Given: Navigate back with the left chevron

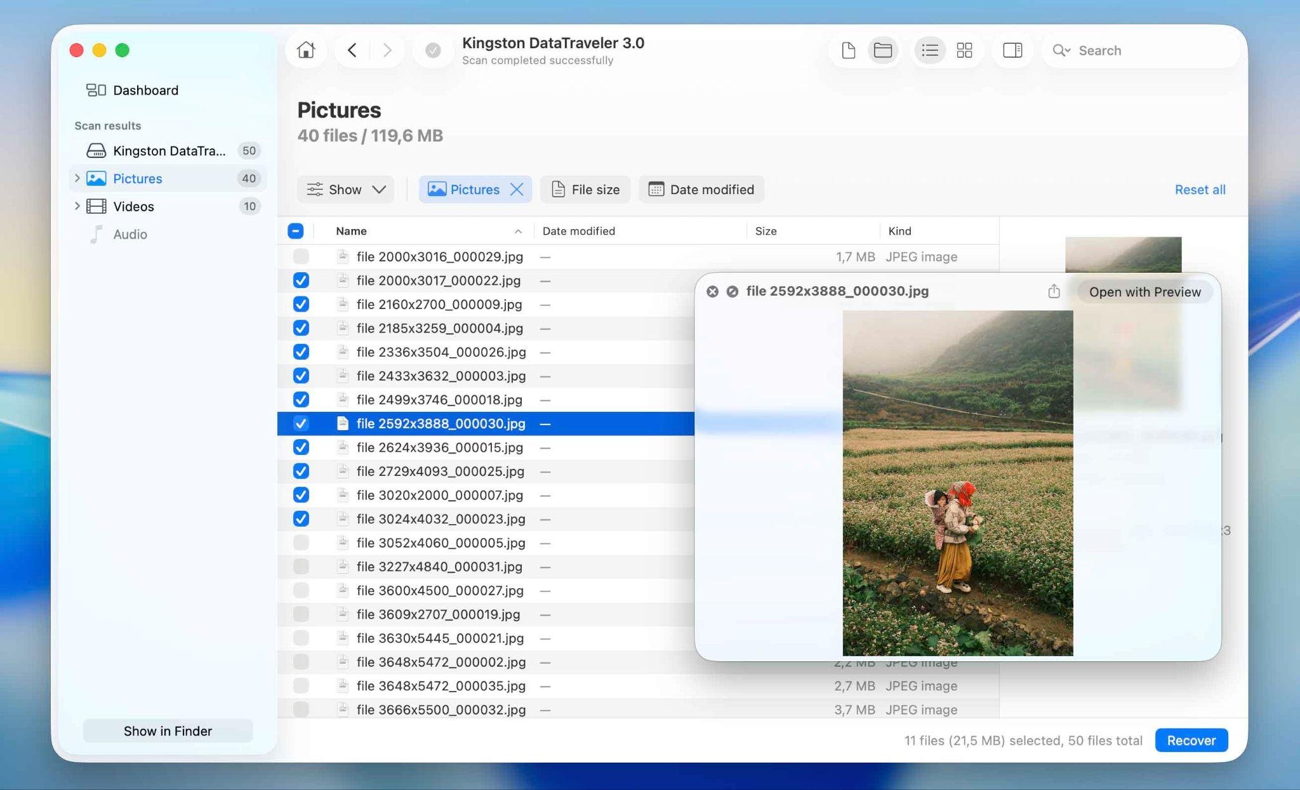Looking at the screenshot, I should (x=352, y=50).
